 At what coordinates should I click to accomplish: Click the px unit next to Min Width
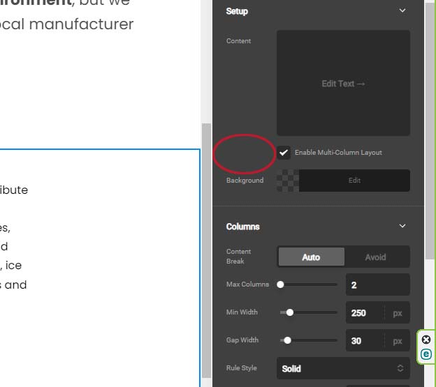pos(398,313)
